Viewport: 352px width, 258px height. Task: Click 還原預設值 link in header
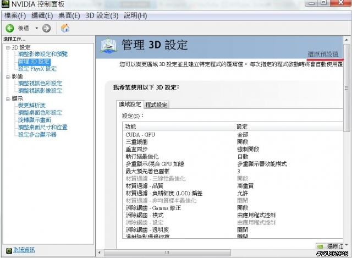(323, 54)
